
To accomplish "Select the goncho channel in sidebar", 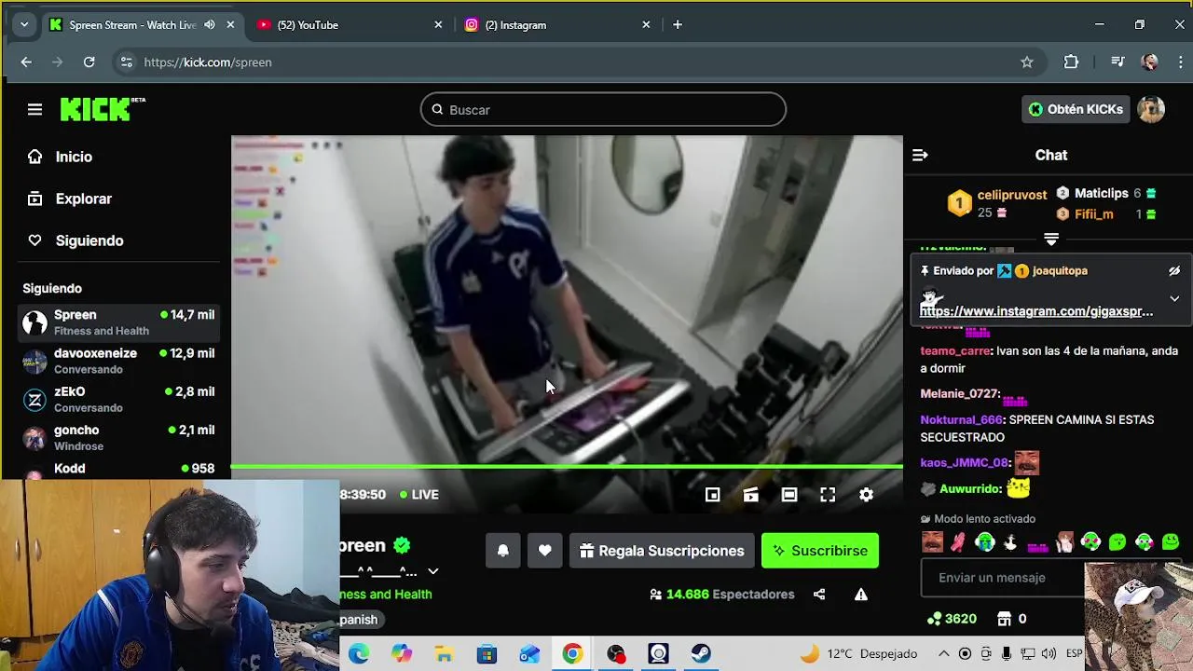I will [119, 437].
